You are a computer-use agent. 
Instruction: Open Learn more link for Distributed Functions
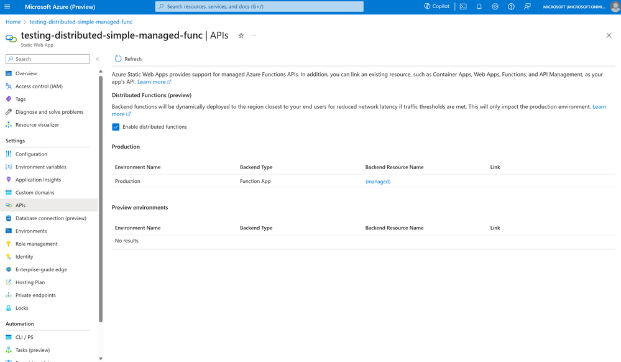point(599,106)
